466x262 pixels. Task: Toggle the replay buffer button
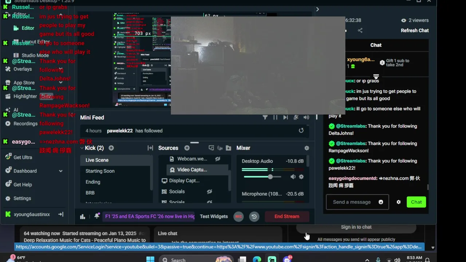click(254, 217)
